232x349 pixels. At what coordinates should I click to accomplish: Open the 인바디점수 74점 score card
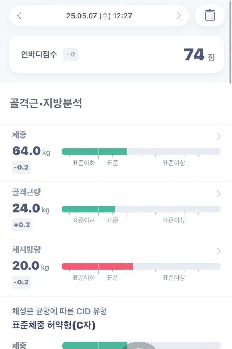(x=116, y=54)
